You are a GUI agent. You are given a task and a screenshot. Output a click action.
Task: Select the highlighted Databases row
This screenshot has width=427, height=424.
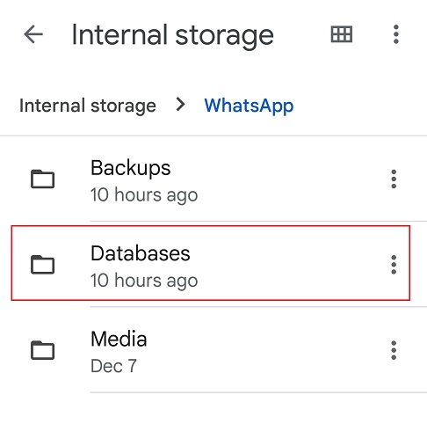(x=211, y=263)
